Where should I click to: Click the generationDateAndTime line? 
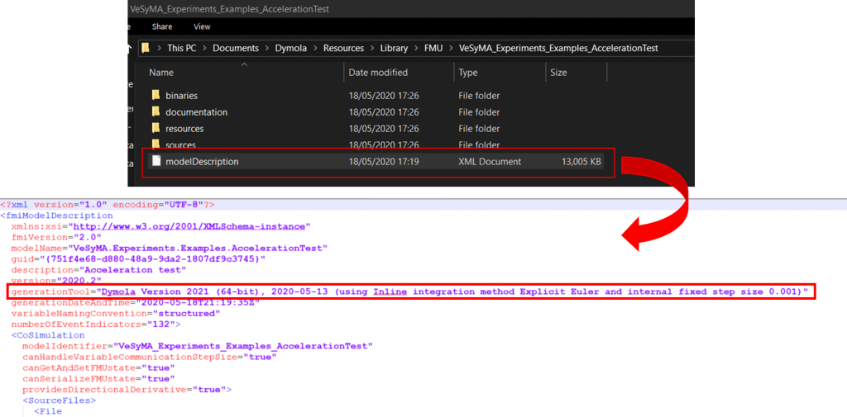pyautogui.click(x=135, y=302)
